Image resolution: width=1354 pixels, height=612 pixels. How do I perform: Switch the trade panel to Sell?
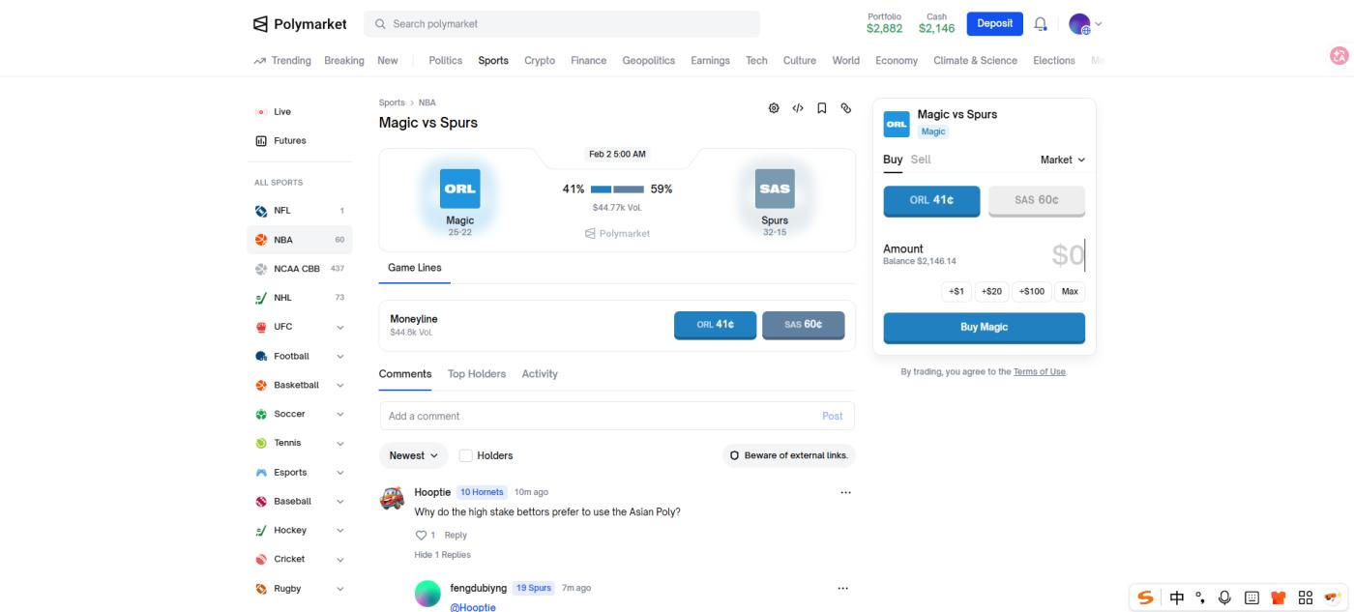(x=921, y=160)
